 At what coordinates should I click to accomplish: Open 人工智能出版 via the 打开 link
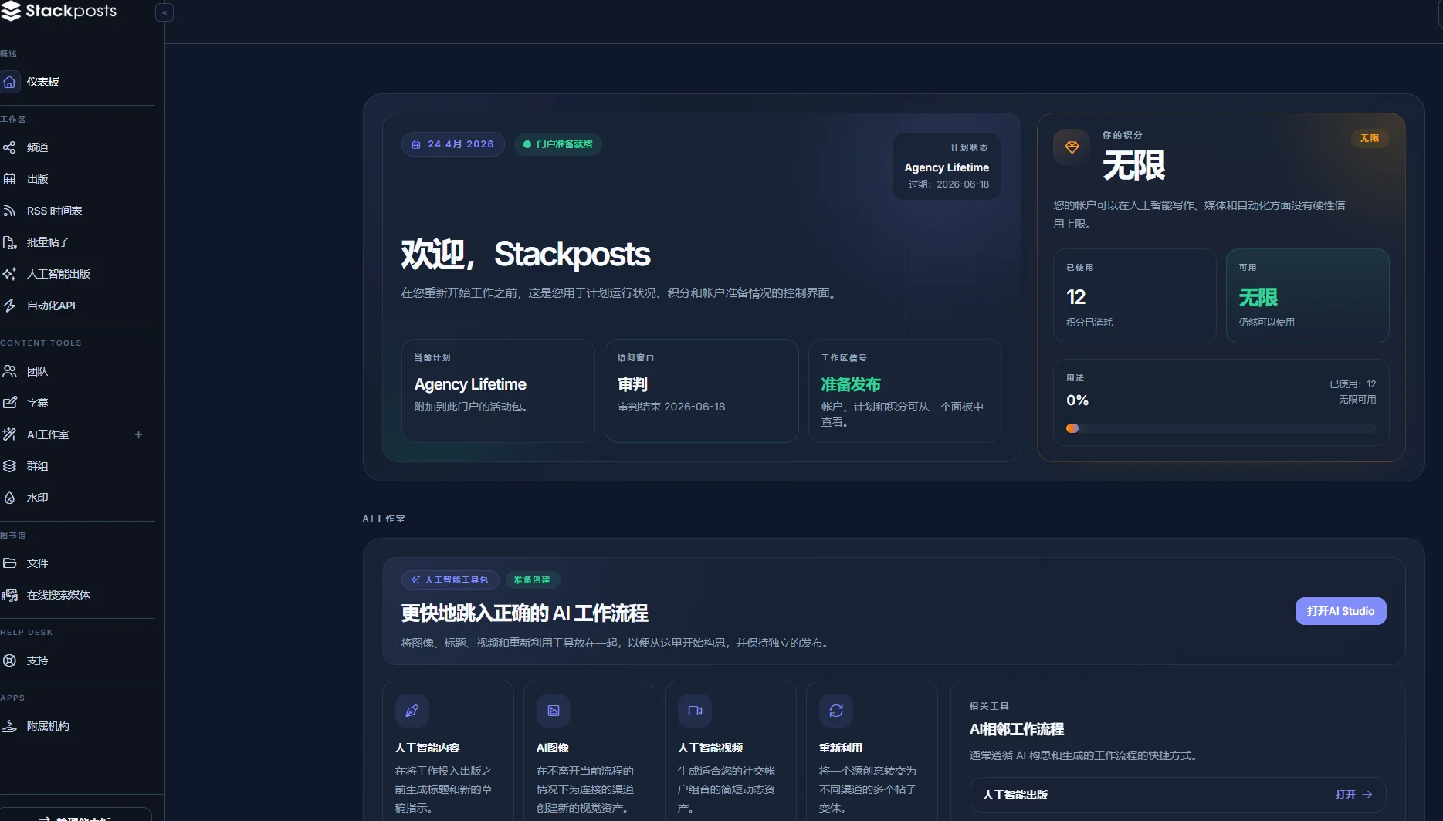click(x=1353, y=794)
